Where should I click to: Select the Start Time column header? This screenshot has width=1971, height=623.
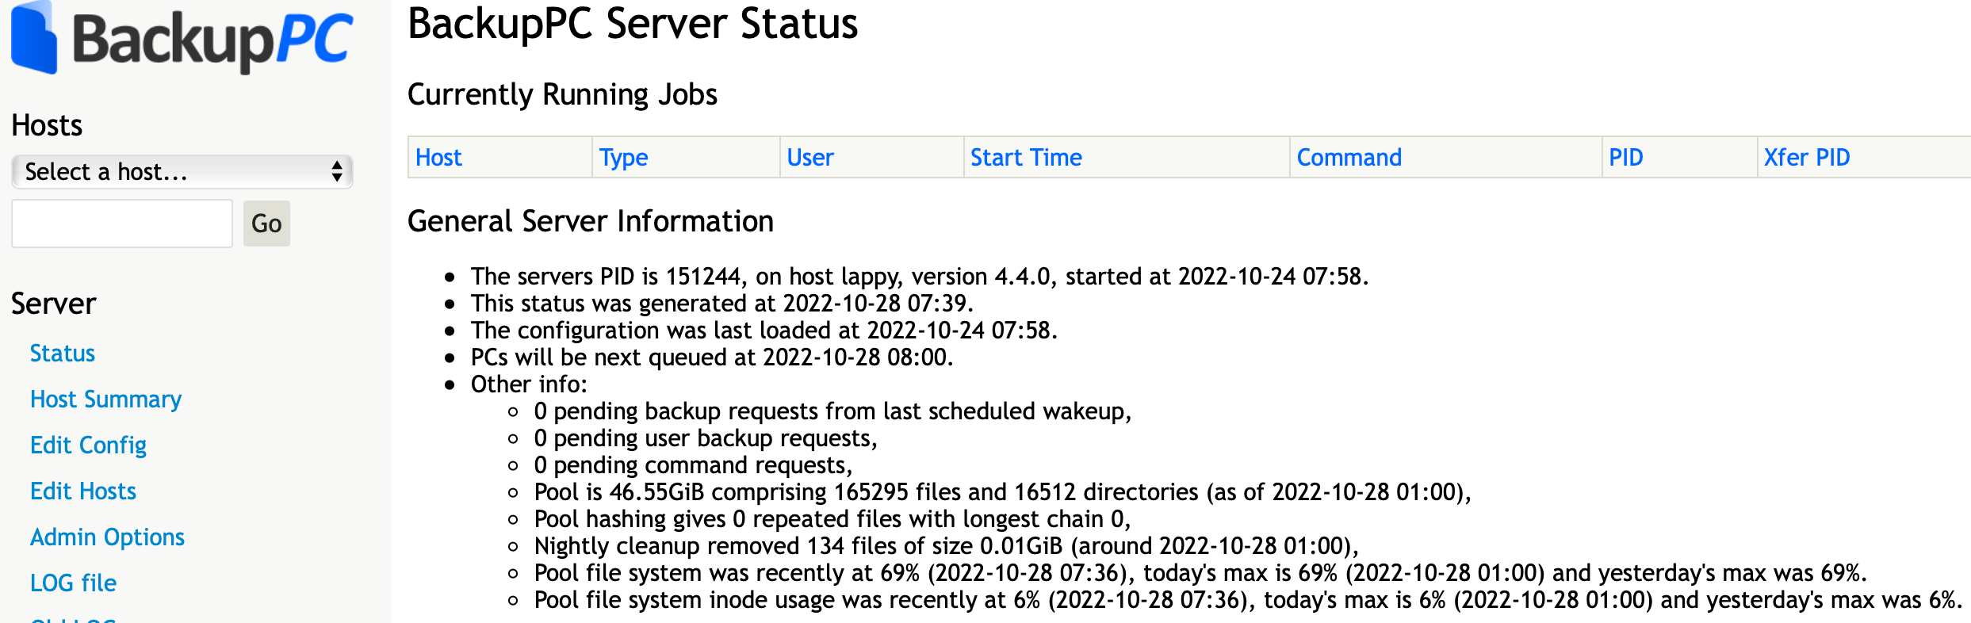pos(1026,158)
